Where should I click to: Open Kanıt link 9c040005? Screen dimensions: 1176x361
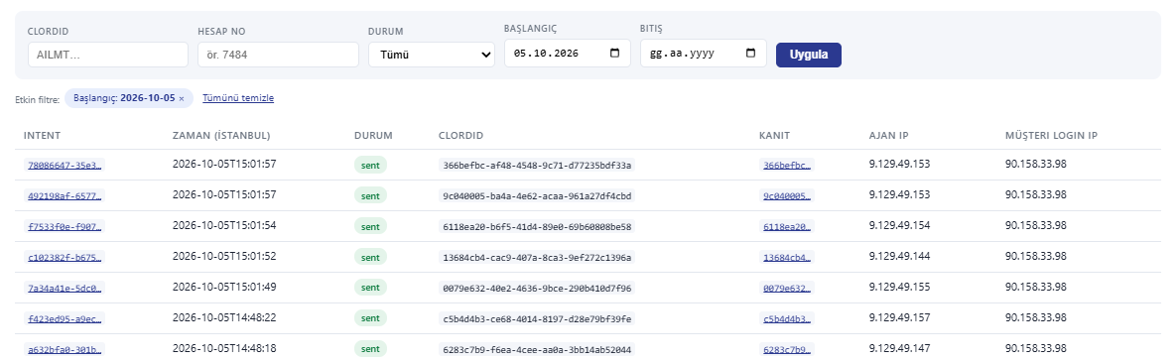point(788,196)
